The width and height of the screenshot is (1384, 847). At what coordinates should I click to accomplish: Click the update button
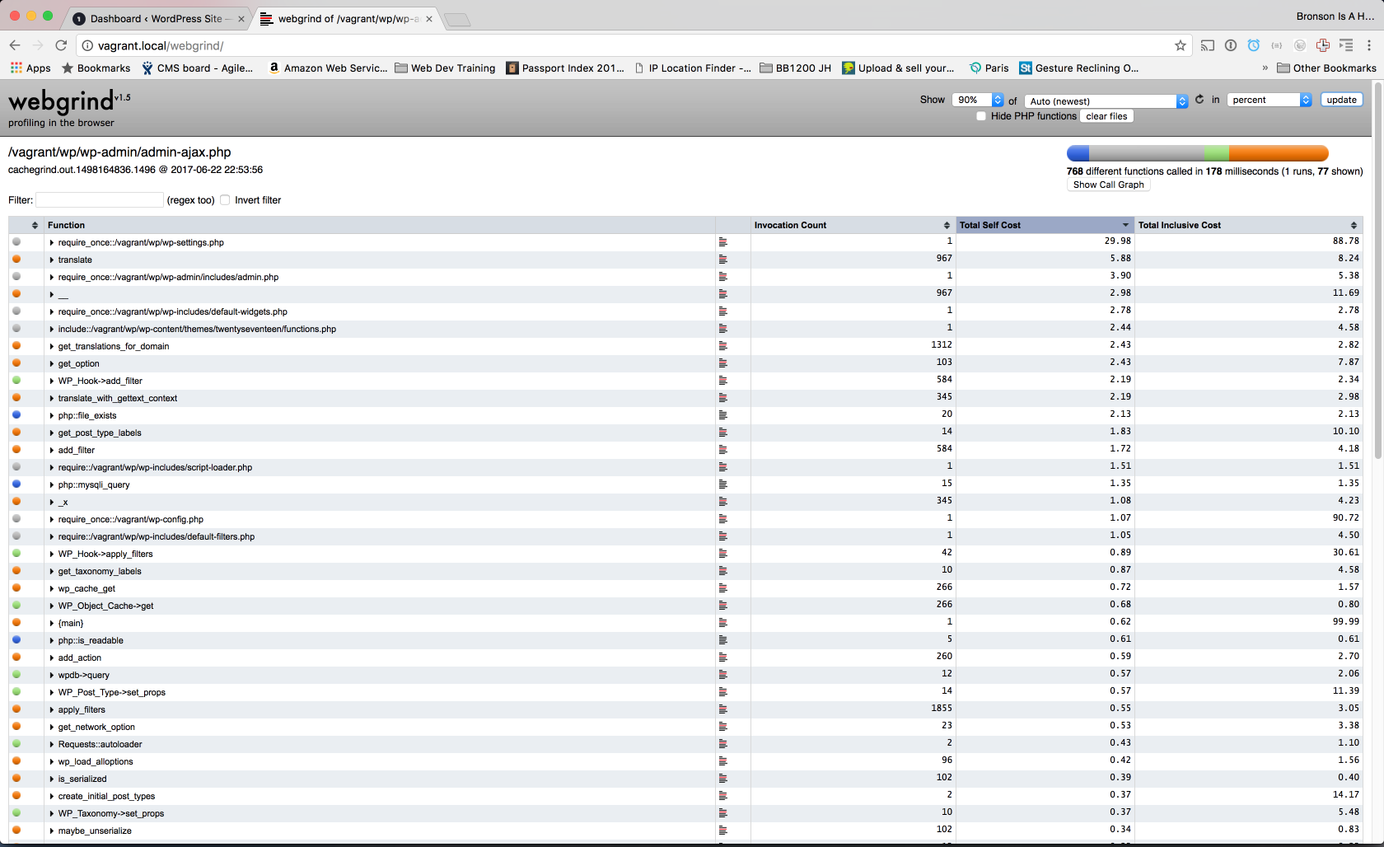click(x=1341, y=100)
